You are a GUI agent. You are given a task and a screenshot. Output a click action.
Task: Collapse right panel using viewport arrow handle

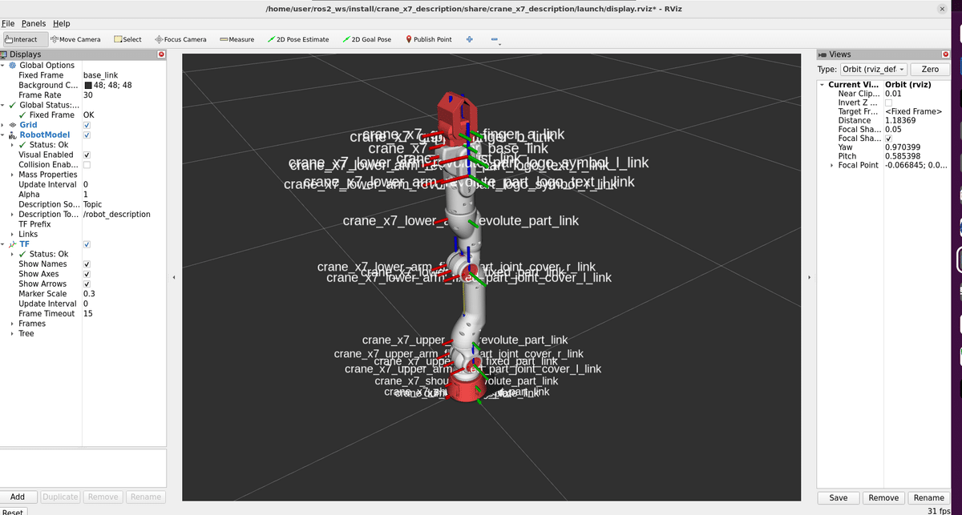(x=808, y=279)
